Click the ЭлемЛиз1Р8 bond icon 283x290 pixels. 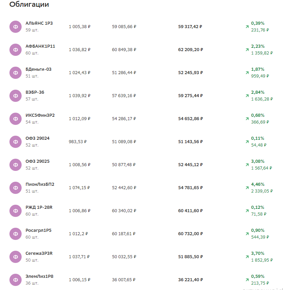16,280
